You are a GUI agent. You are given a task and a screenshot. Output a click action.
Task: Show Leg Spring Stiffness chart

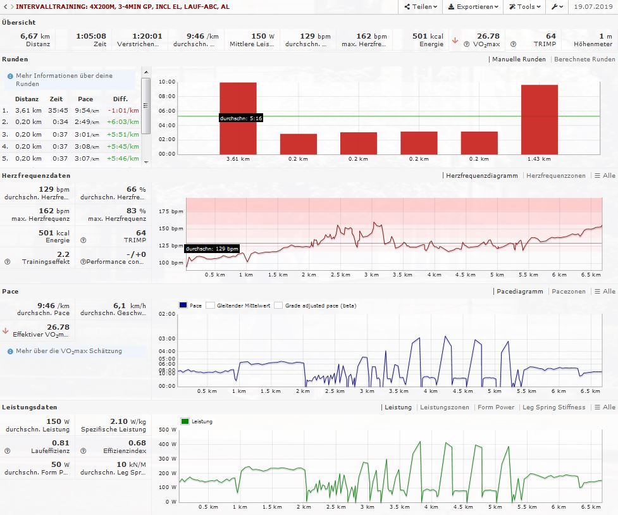tap(553, 407)
